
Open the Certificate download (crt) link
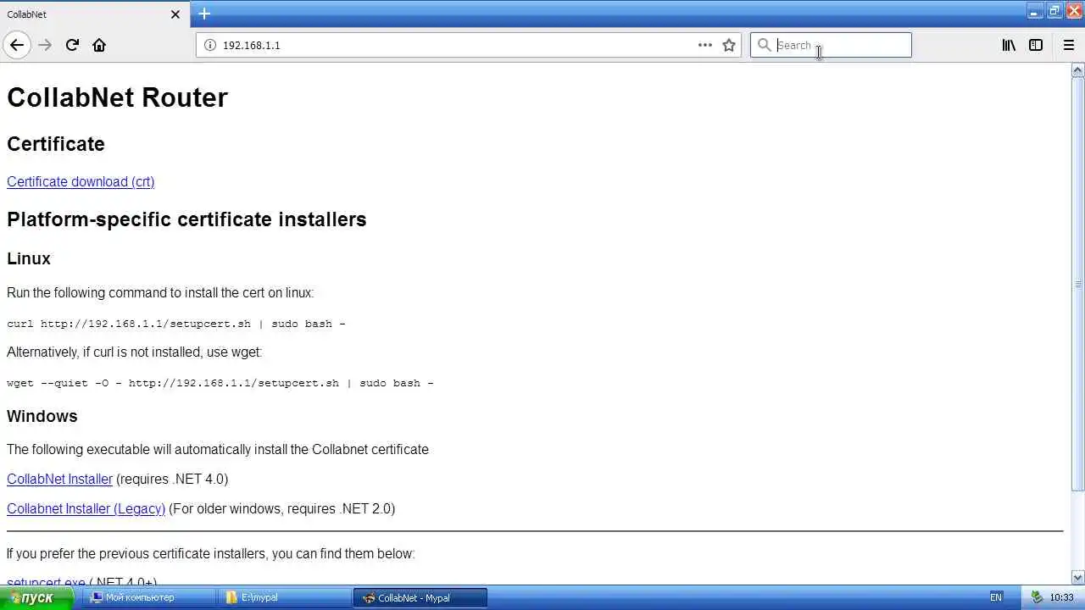click(x=81, y=181)
